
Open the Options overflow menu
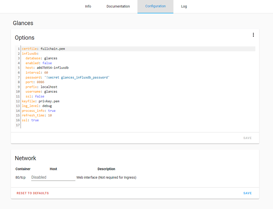pos(253,35)
